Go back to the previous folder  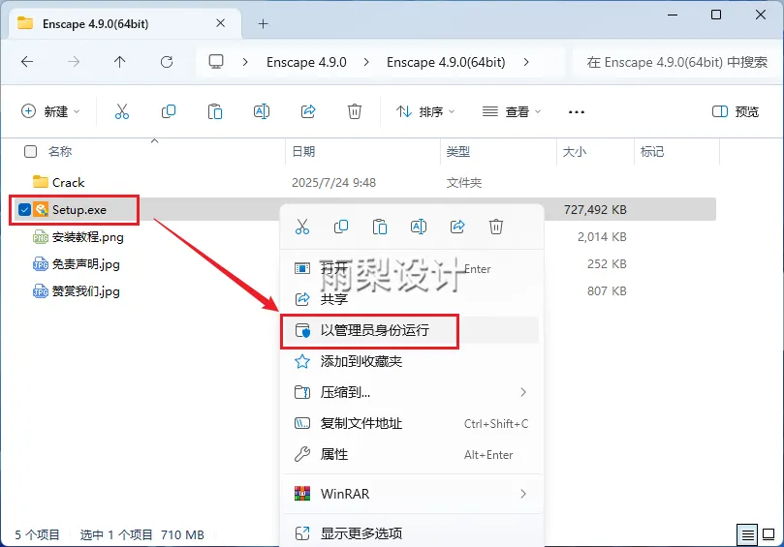pos(27,62)
